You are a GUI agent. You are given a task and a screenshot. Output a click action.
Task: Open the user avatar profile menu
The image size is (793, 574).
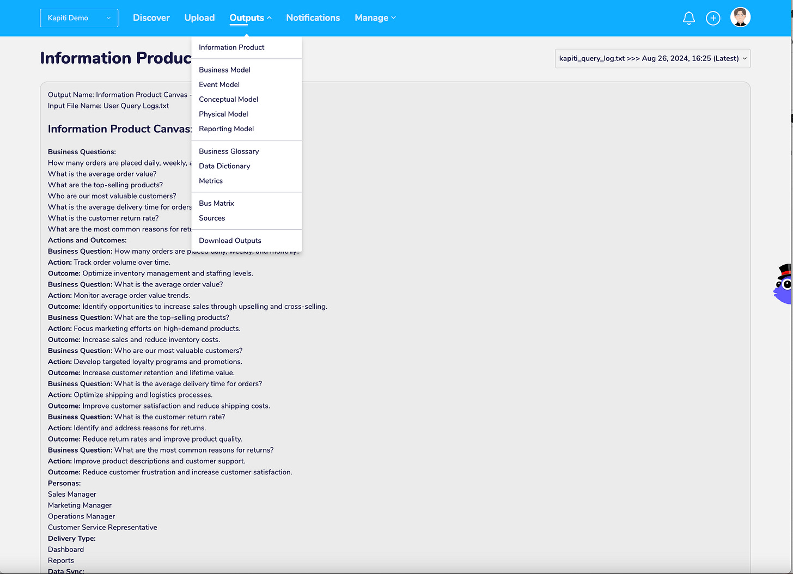click(x=740, y=17)
